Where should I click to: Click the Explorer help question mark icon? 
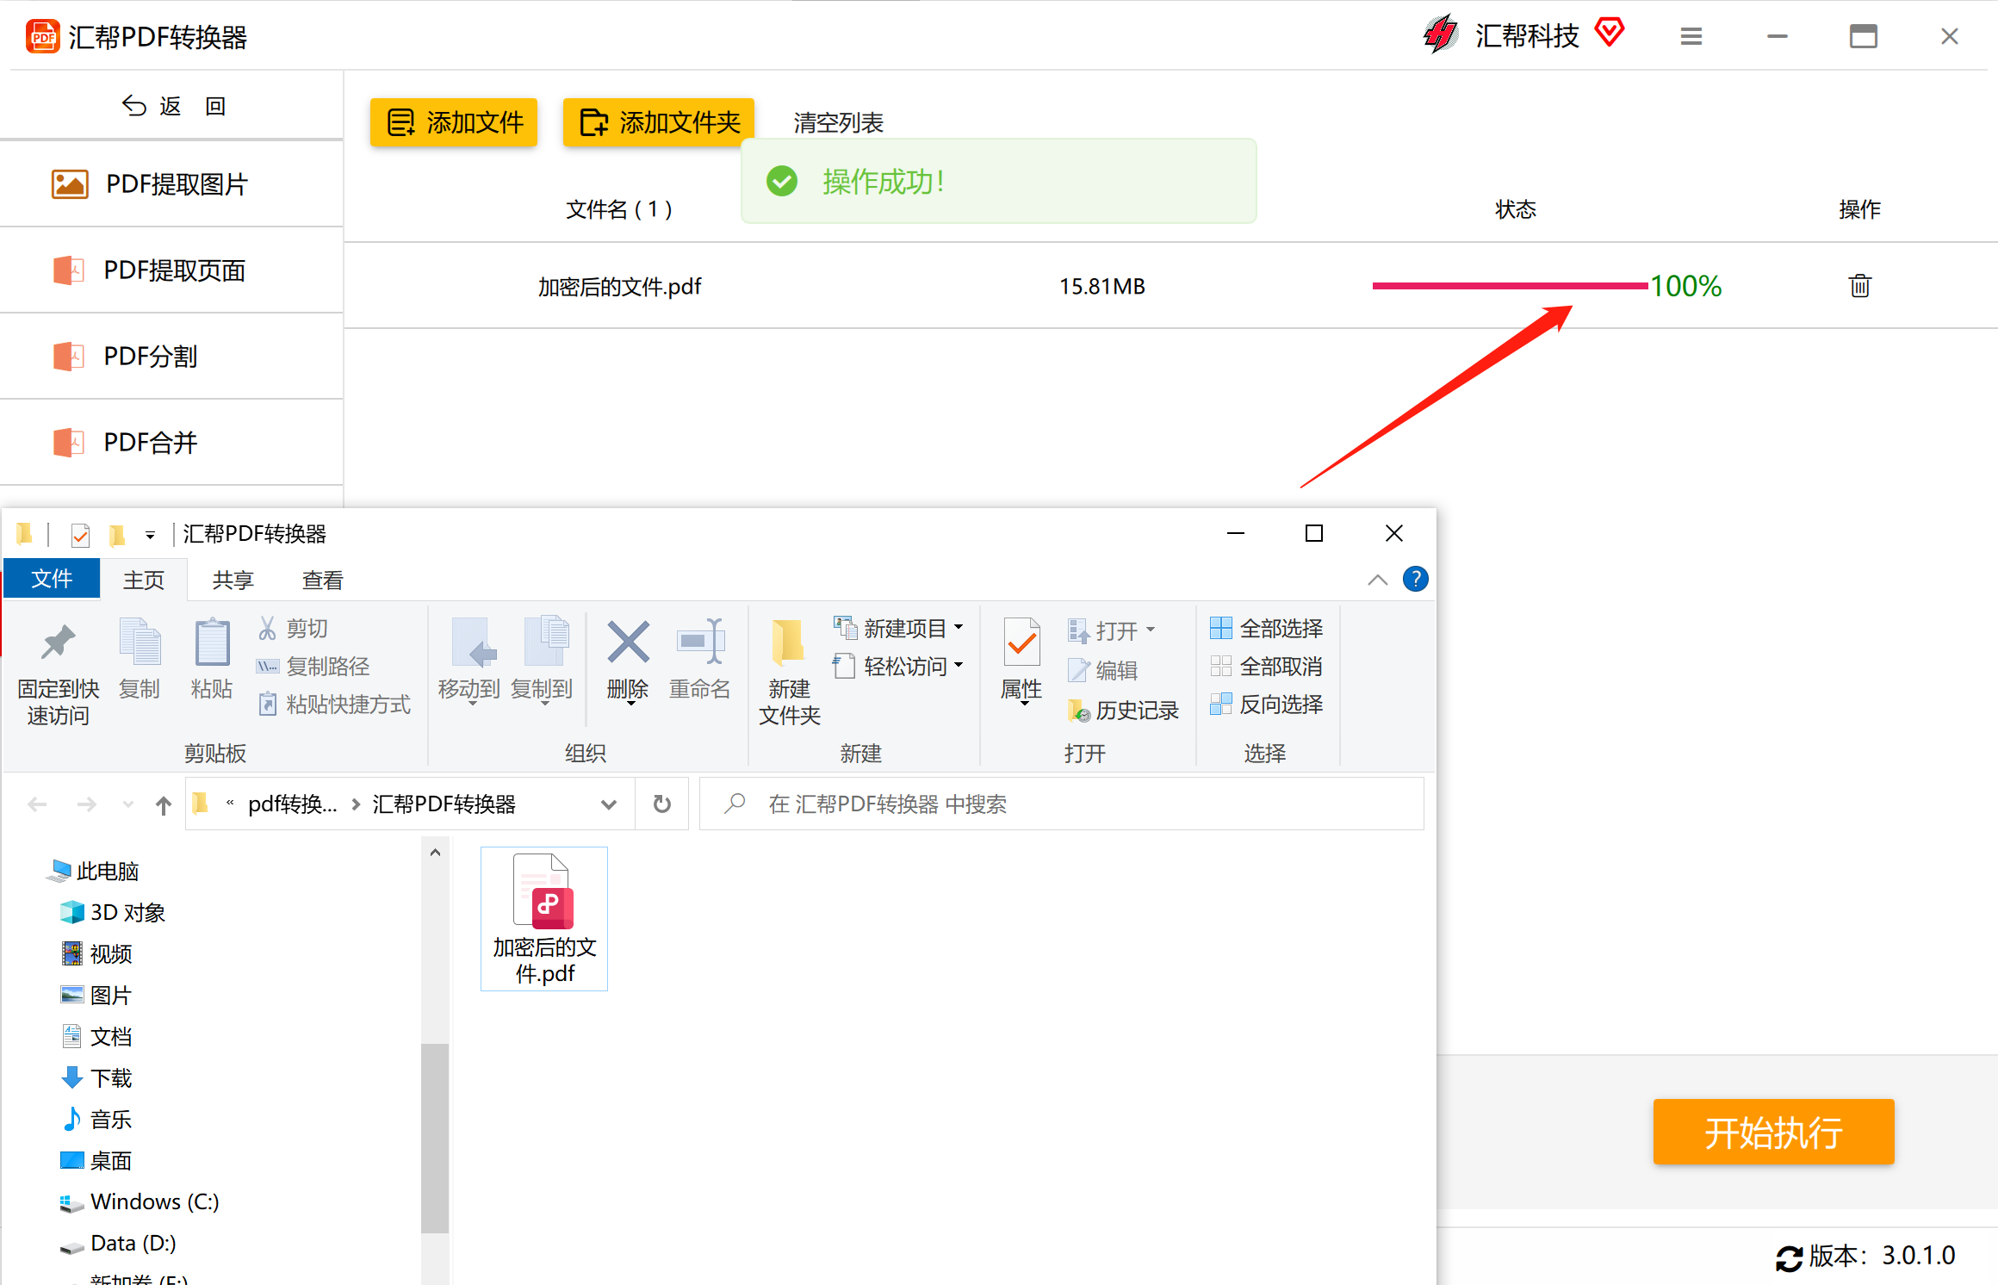click(x=1415, y=579)
